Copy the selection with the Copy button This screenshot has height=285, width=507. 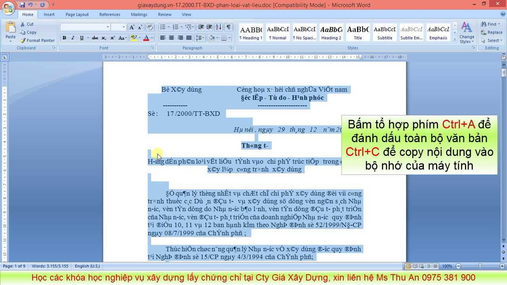click(x=28, y=32)
